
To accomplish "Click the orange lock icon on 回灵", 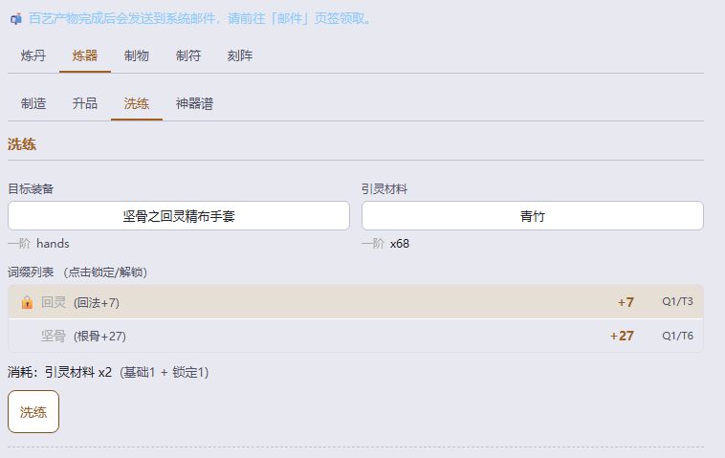I will point(27,302).
